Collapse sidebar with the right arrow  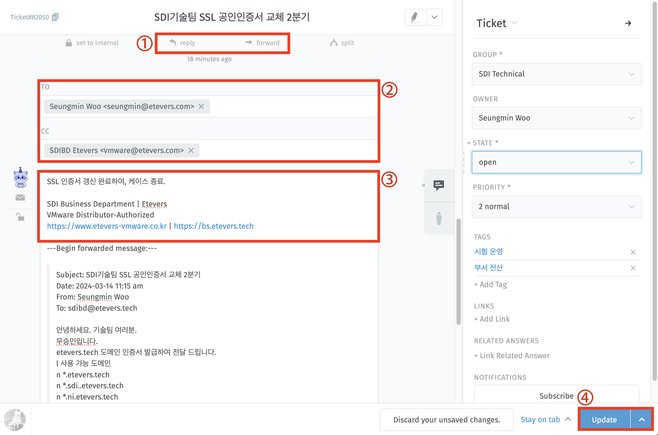[x=628, y=23]
